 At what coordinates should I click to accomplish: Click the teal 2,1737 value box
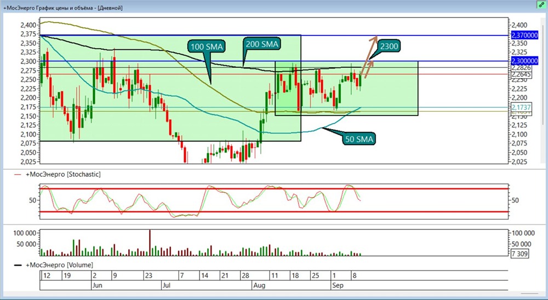(x=522, y=107)
